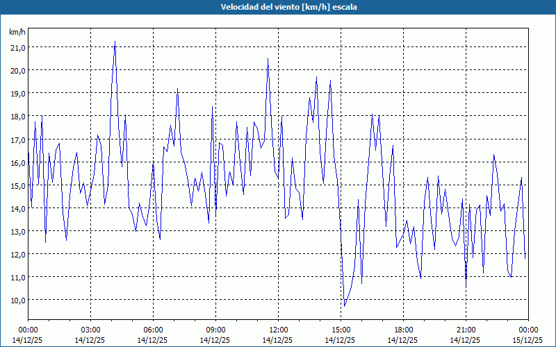Click the 14/12/25 date under 12:00
Image resolution: width=556 pixels, height=347 pixels.
pyautogui.click(x=278, y=340)
